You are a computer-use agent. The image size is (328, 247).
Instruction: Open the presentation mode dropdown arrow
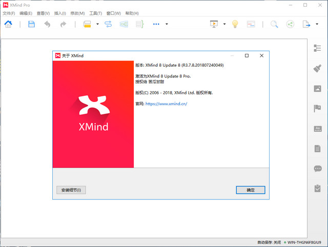[x=224, y=24]
